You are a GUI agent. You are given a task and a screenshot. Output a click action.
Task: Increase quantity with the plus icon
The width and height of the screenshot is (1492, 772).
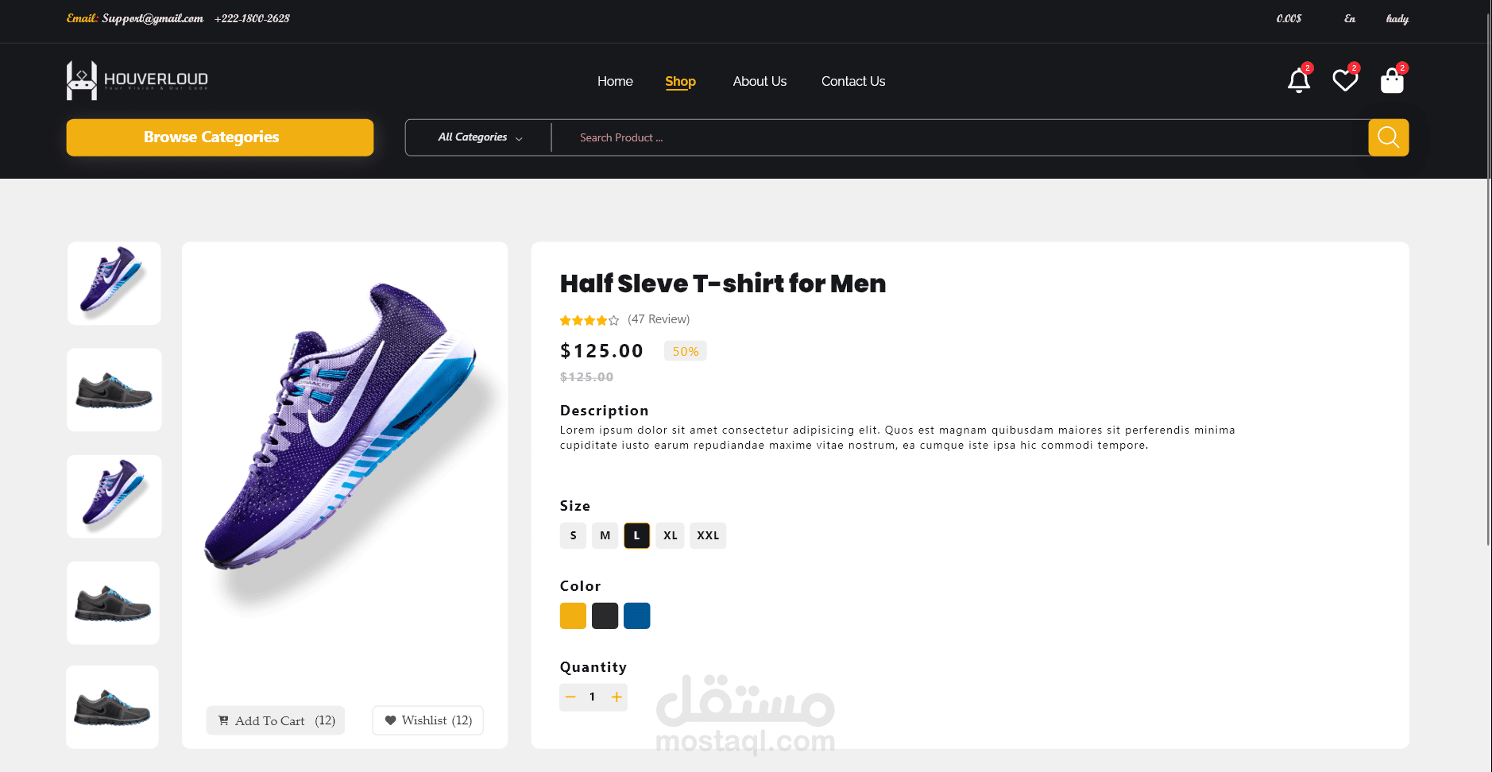tap(617, 697)
